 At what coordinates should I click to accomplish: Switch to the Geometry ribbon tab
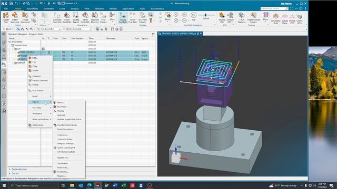coord(48,8)
